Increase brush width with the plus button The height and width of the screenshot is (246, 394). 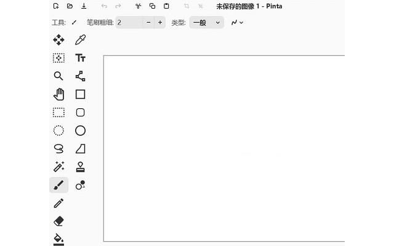pyautogui.click(x=160, y=23)
